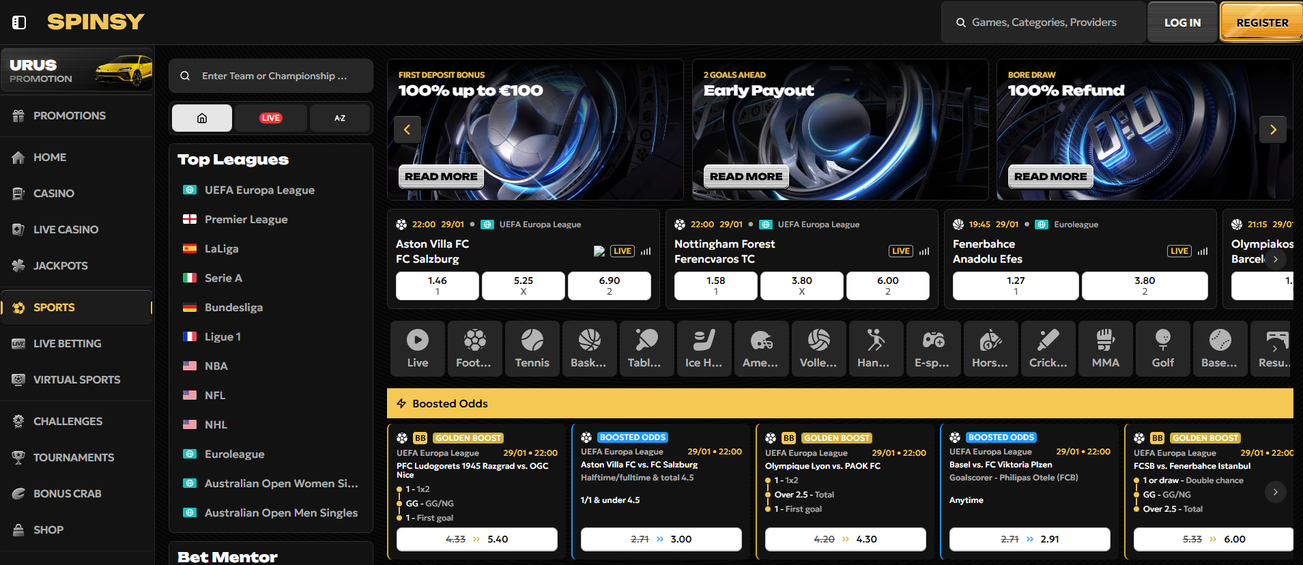Click the SPINSY logo
This screenshot has width=1303, height=565.
[96, 22]
